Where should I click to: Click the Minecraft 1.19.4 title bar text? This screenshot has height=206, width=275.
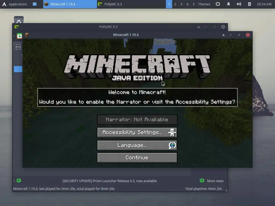[x=126, y=35]
